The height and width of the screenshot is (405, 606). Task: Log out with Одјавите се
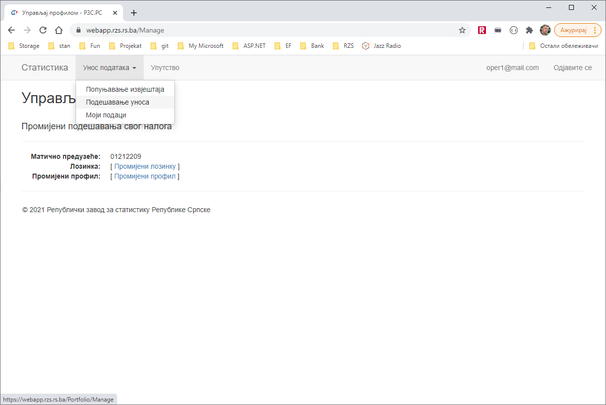pos(572,68)
